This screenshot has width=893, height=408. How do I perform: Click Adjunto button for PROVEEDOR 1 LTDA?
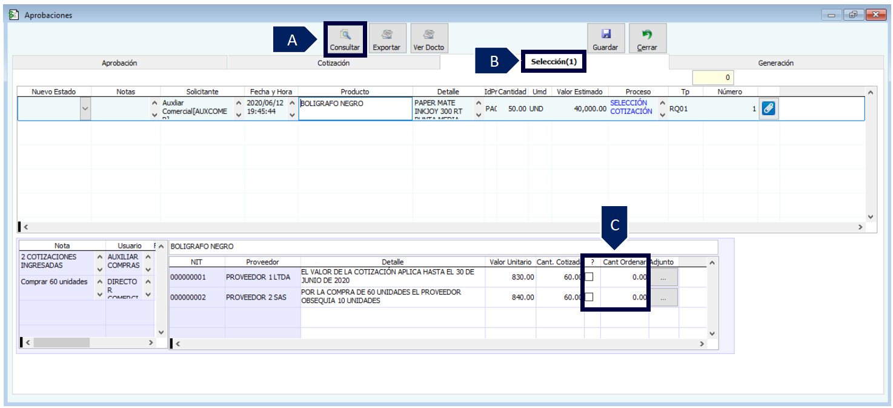coord(663,277)
